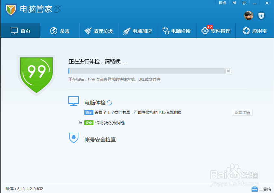Click the 电脑管家 shield logo
Screen dimensions: 274x193
[x=11, y=10]
